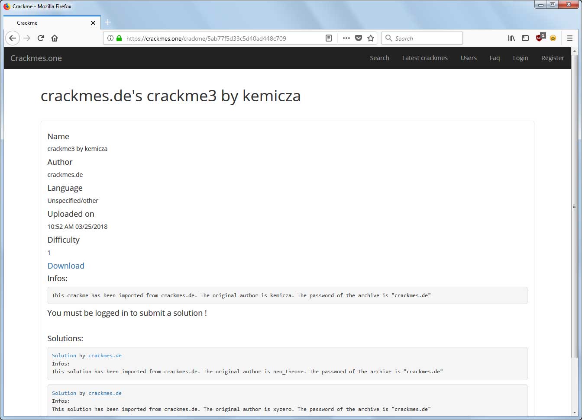Open the Library bookmarks icon

point(511,38)
